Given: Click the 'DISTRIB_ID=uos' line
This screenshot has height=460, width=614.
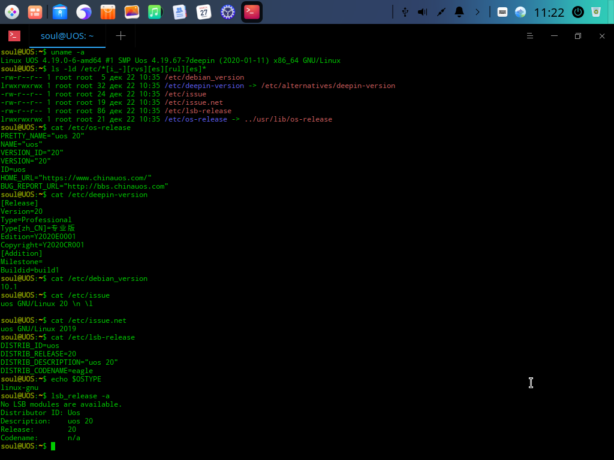Looking at the screenshot, I should pos(30,346).
